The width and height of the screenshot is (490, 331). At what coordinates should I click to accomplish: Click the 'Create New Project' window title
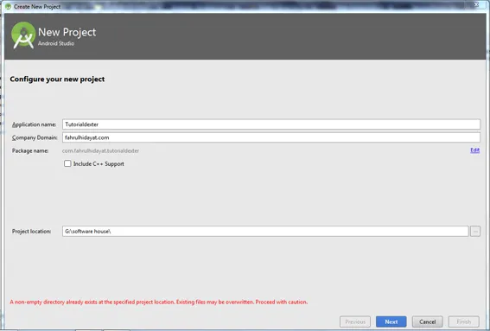(x=37, y=7)
